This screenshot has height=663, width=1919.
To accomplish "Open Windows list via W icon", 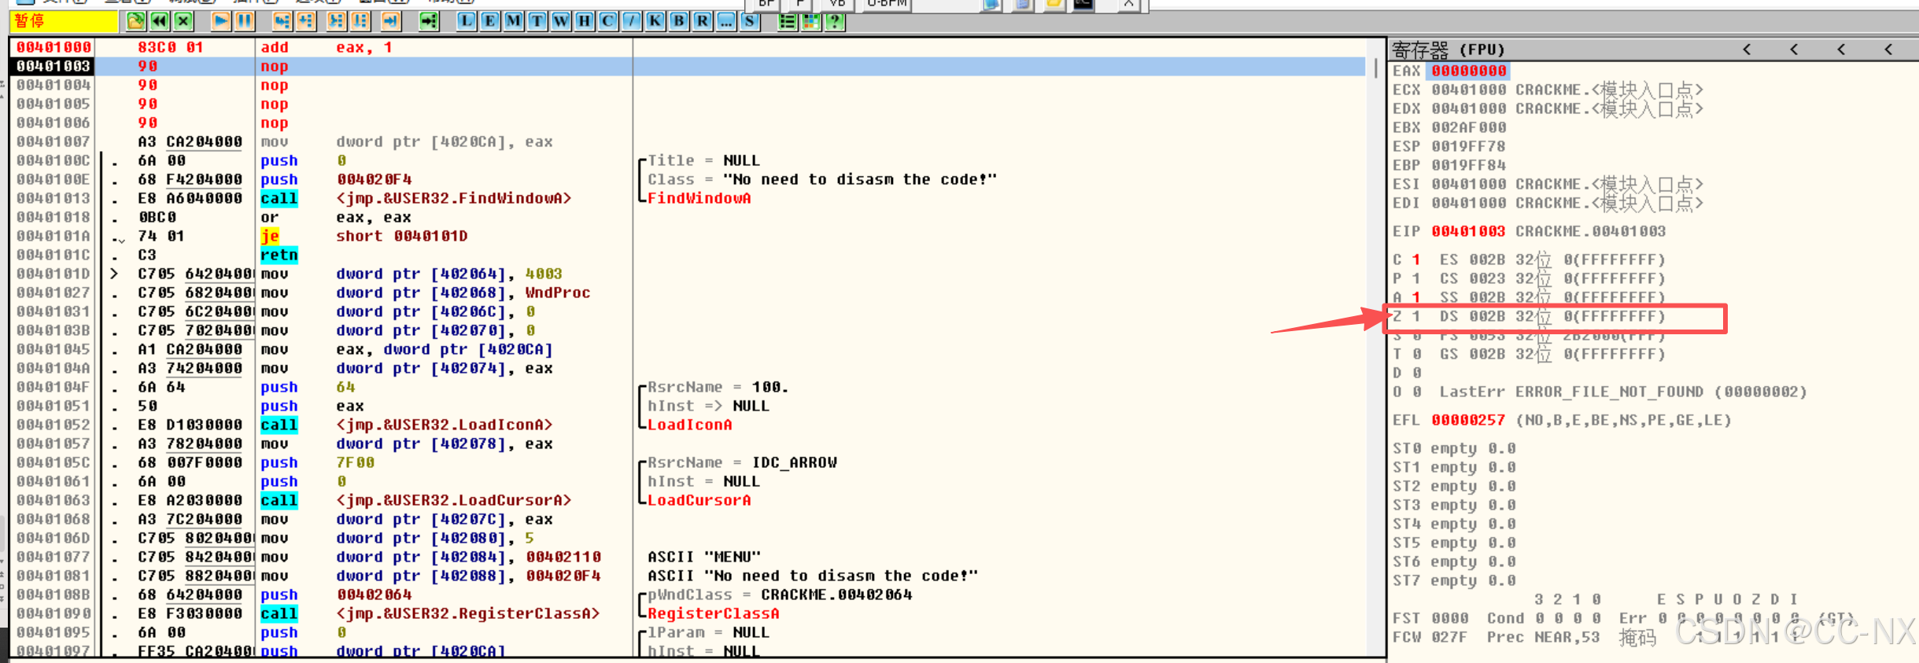I will (x=561, y=21).
